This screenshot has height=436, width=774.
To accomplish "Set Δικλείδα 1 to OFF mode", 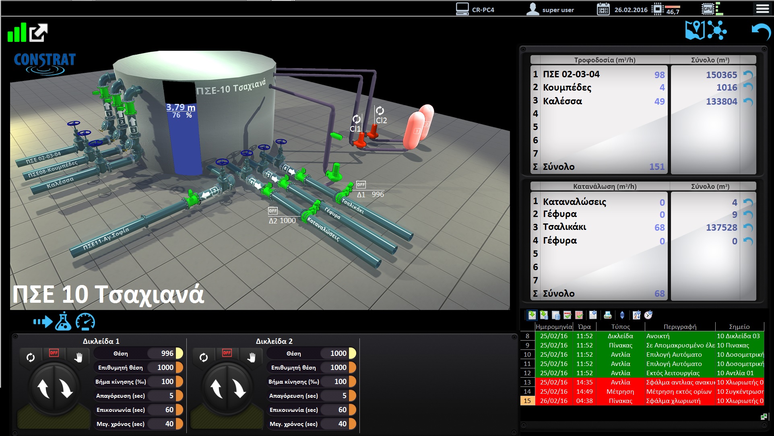I will 54,353.
